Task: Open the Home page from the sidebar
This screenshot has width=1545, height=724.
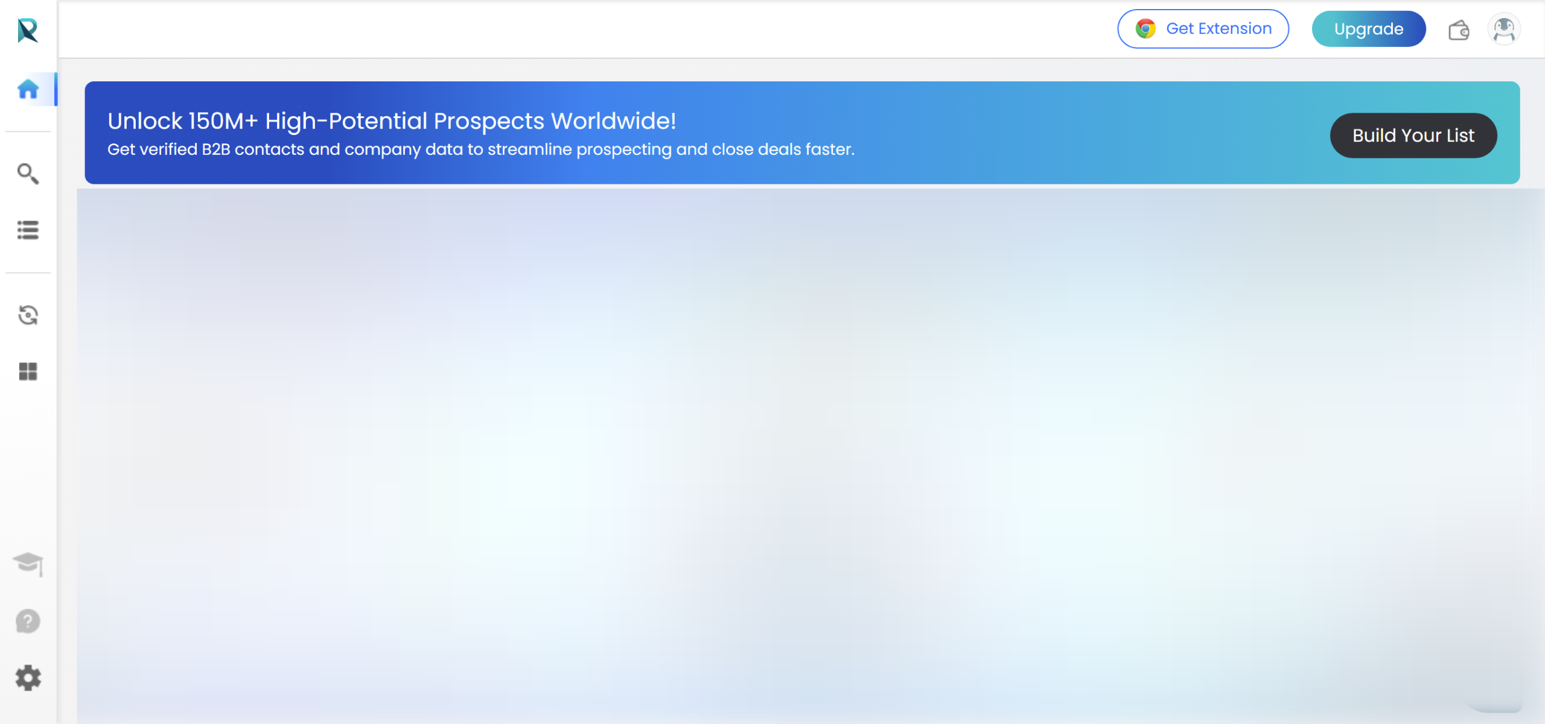Action: (28, 89)
